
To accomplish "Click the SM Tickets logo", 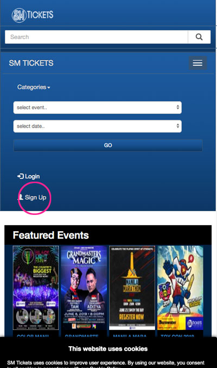I will click(33, 15).
